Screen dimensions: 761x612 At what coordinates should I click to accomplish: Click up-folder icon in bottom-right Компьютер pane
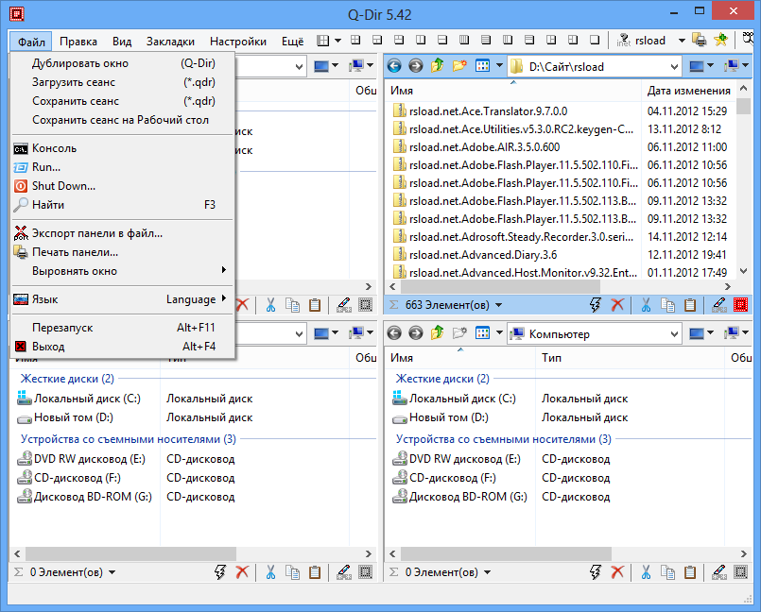(438, 332)
